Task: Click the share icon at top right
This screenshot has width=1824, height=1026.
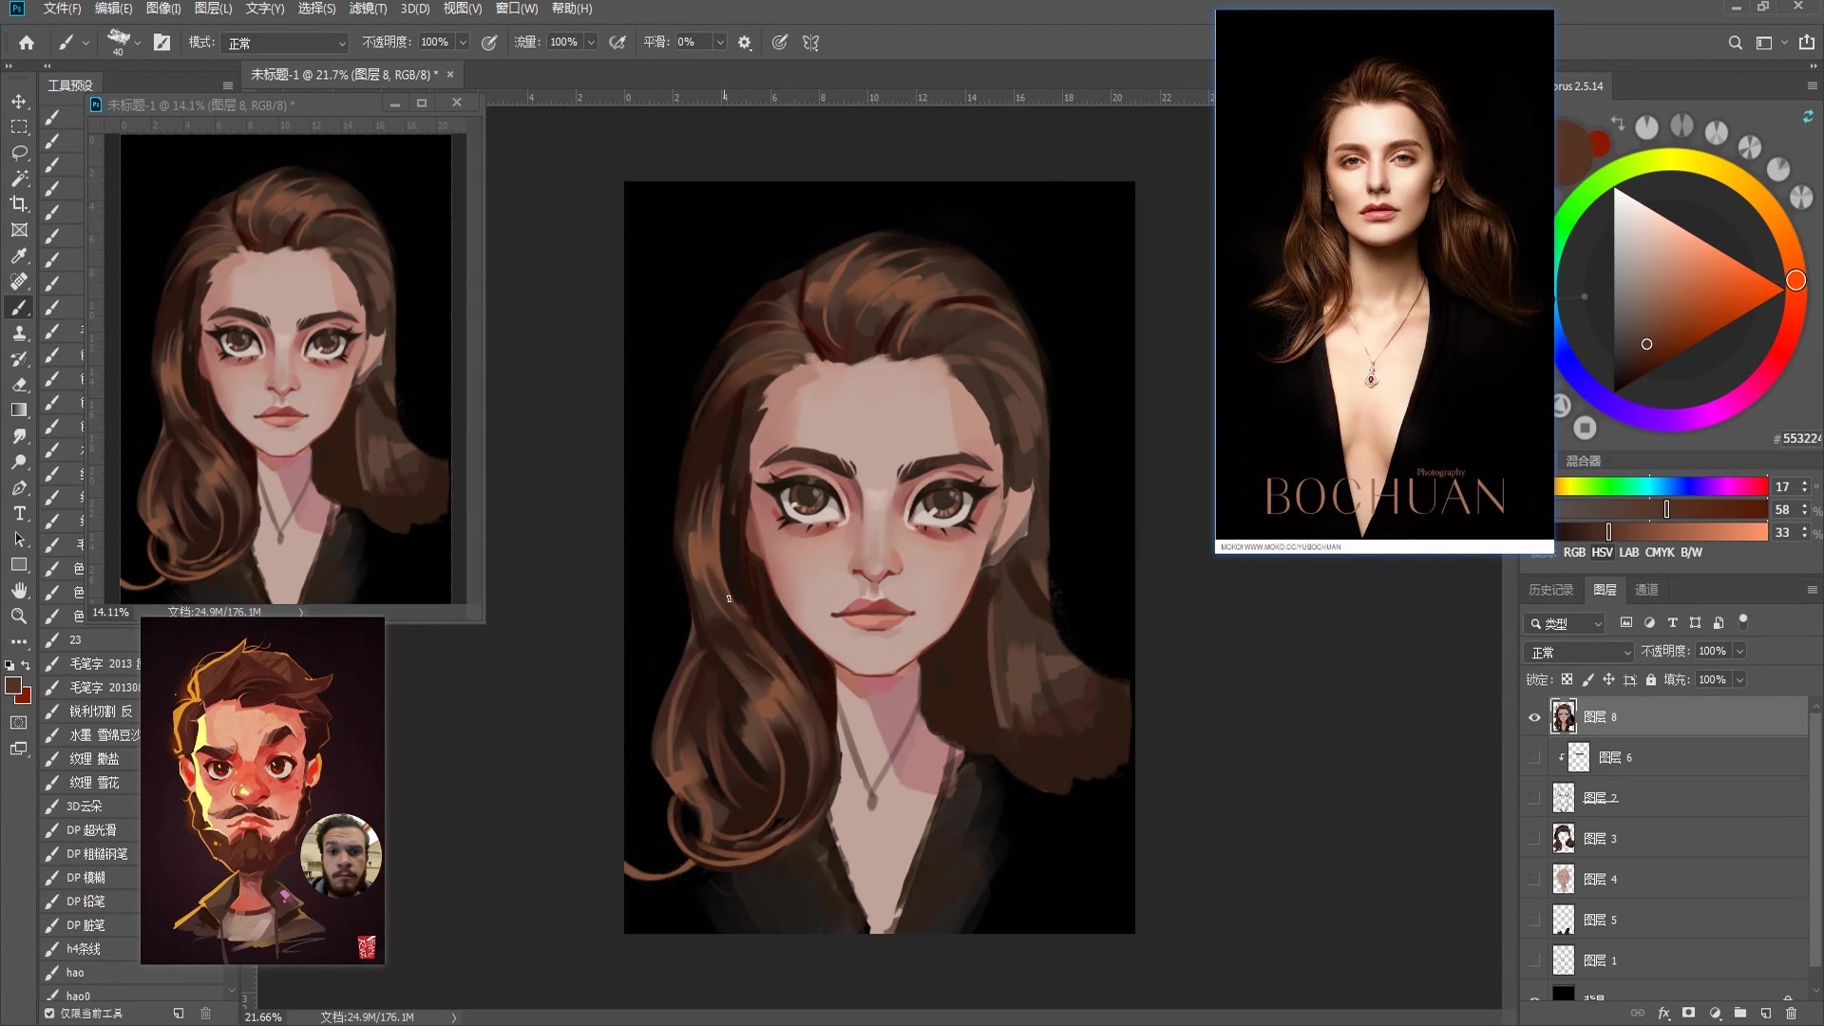Action: (1806, 42)
